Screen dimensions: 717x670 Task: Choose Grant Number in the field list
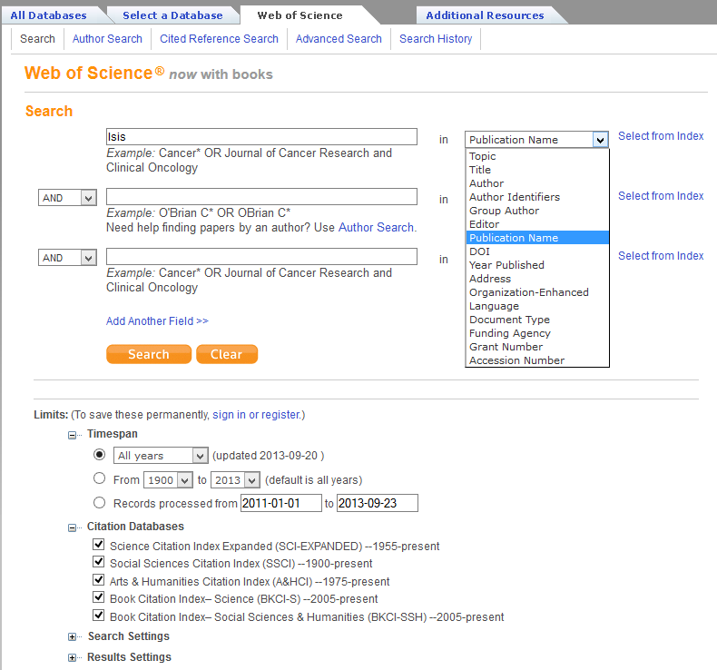(537, 347)
